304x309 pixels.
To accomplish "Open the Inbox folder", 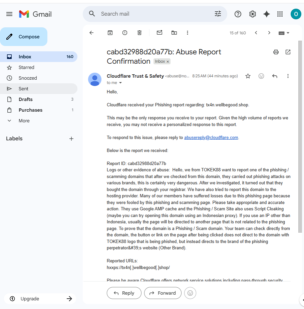I will 39,57.
